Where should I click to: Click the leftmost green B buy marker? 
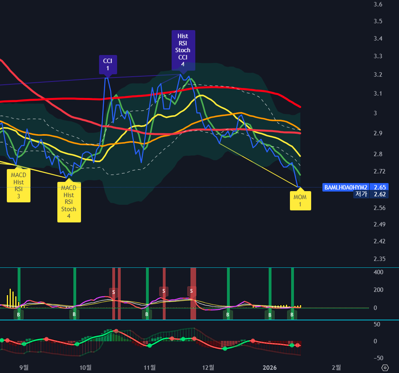(x=18, y=314)
